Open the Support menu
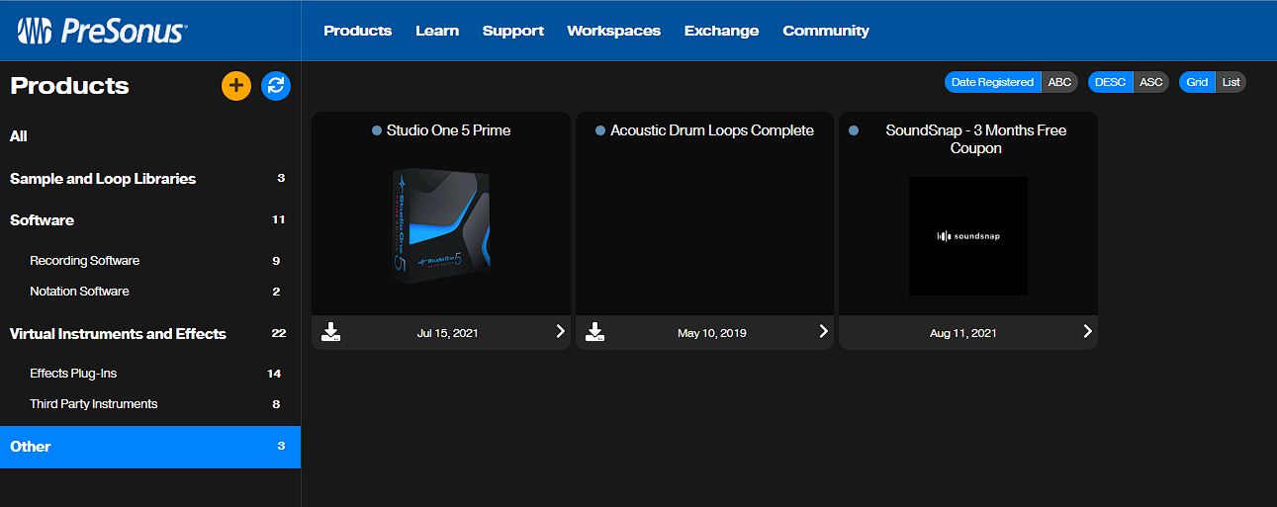 (513, 31)
